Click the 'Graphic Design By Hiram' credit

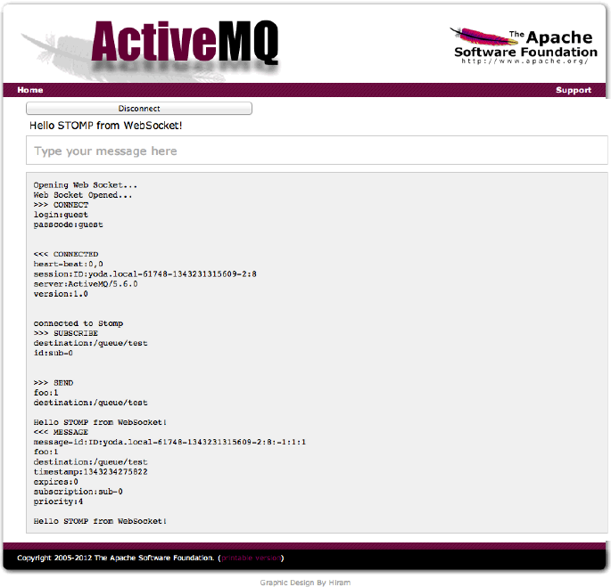(x=305, y=583)
